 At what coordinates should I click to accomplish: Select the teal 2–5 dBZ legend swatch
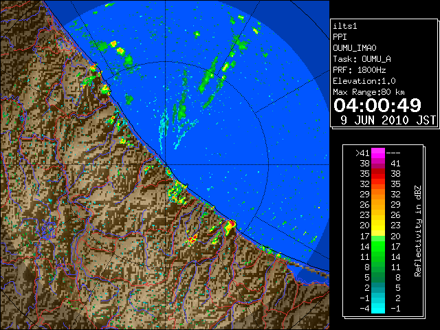pyautogui.click(x=378, y=287)
